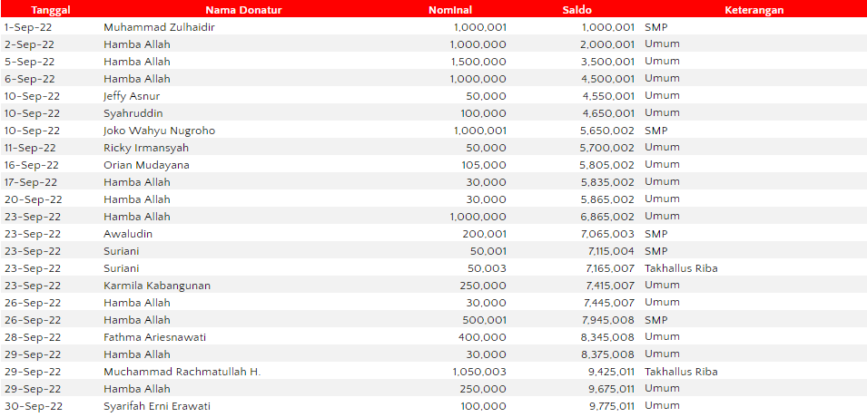This screenshot has width=867, height=417.
Task: Click the Muchammad Rachmatullah H. cell
Action: 182,372
